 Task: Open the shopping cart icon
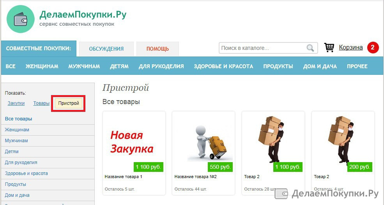click(329, 47)
